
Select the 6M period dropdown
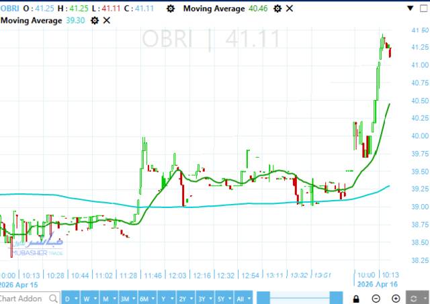tap(148, 298)
